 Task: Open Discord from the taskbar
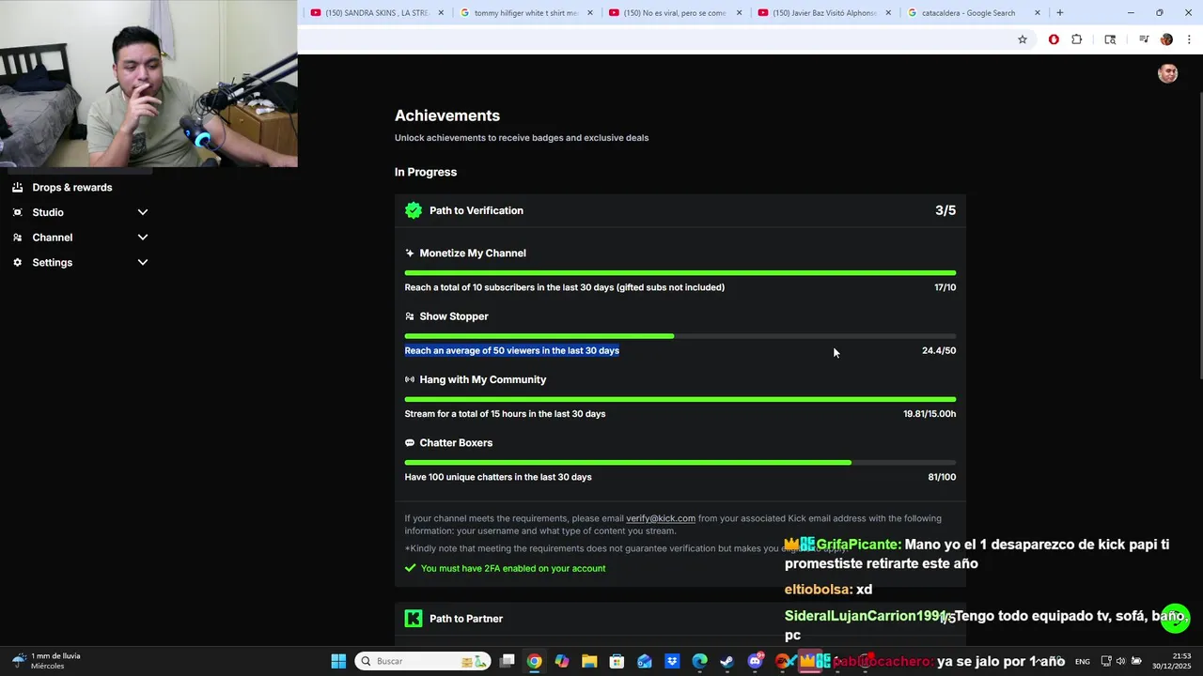[755, 661]
